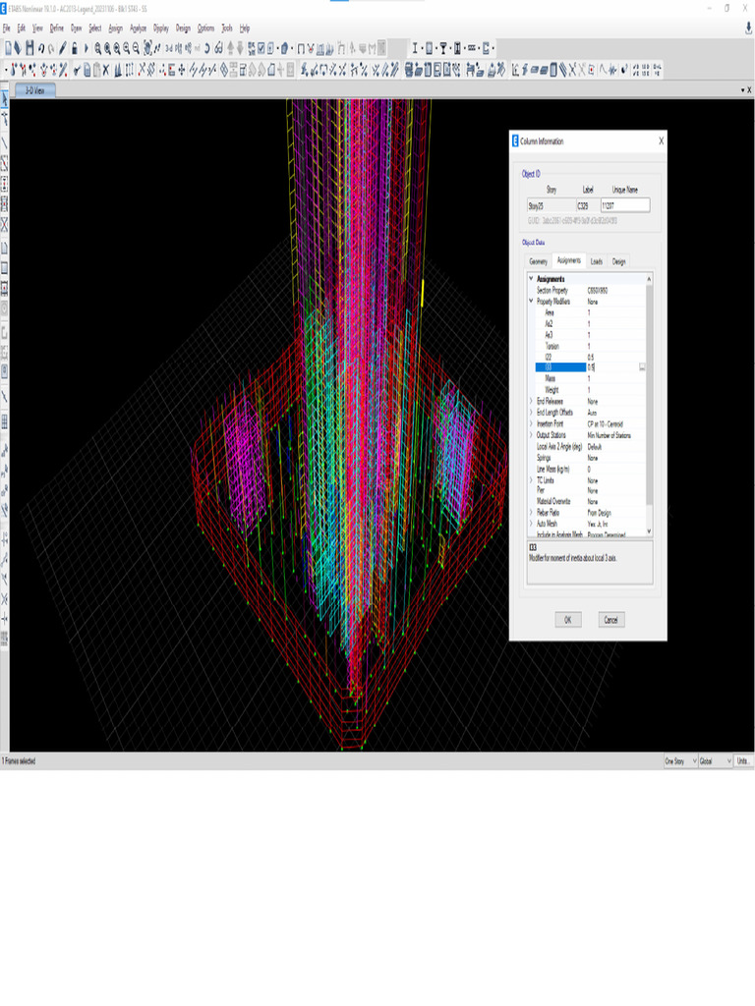This screenshot has height=1006, width=755.
Task: Expand the Rebar Ratio row
Action: click(532, 513)
